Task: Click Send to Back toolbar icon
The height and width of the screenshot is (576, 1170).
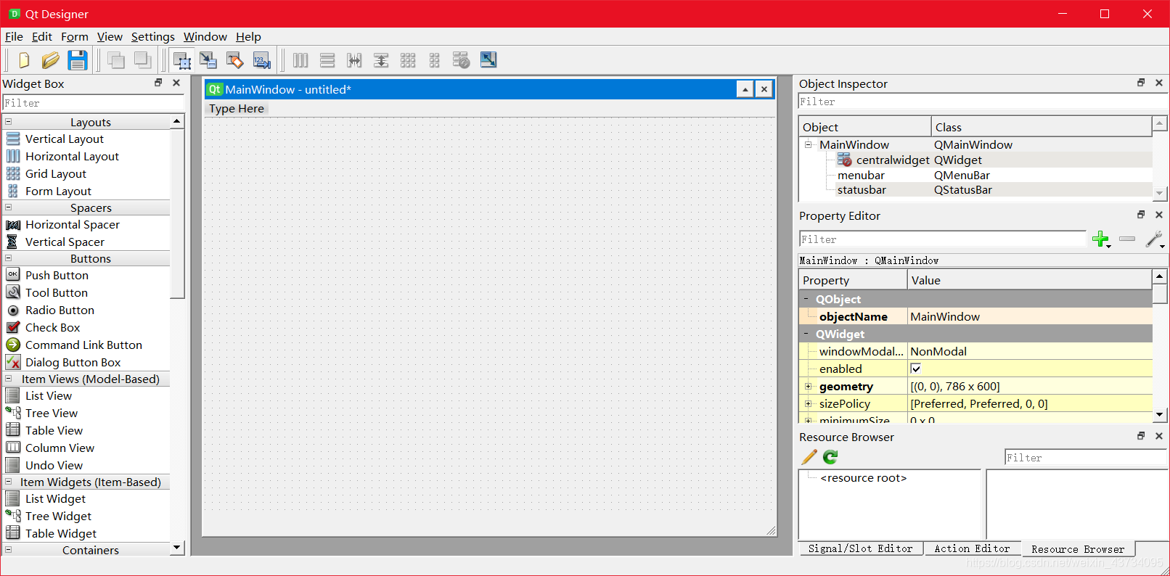Action: (x=116, y=60)
